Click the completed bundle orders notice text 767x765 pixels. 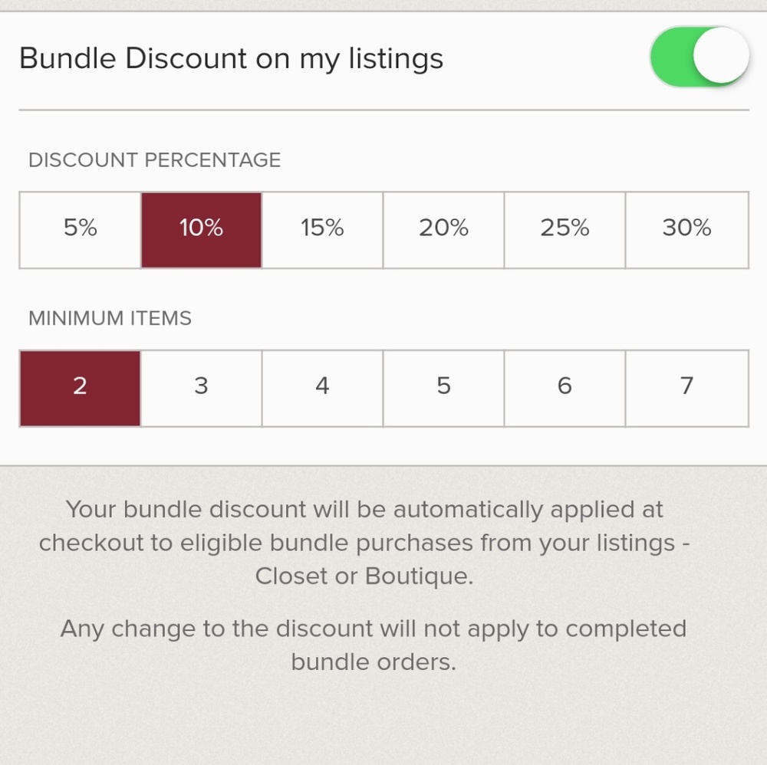[x=374, y=645]
